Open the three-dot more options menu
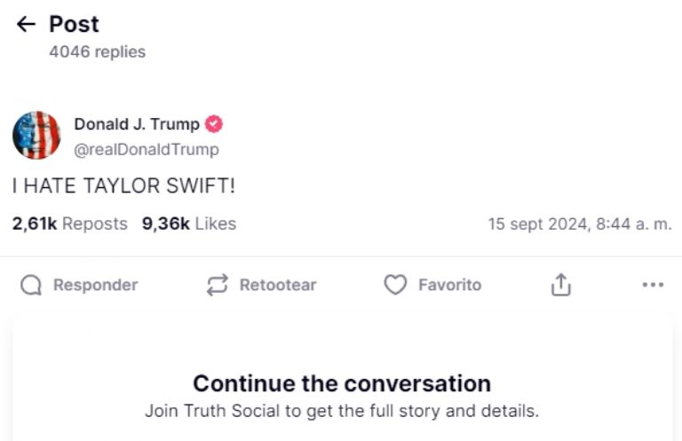This screenshot has width=682, height=441. coord(653,285)
